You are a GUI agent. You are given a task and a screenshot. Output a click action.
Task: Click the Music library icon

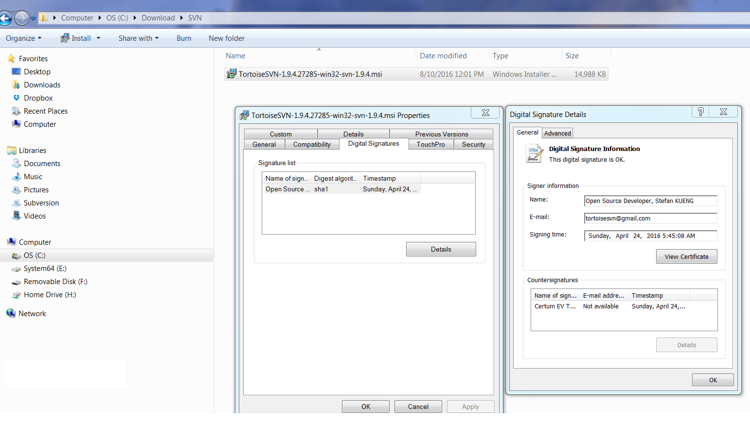pyautogui.click(x=16, y=176)
